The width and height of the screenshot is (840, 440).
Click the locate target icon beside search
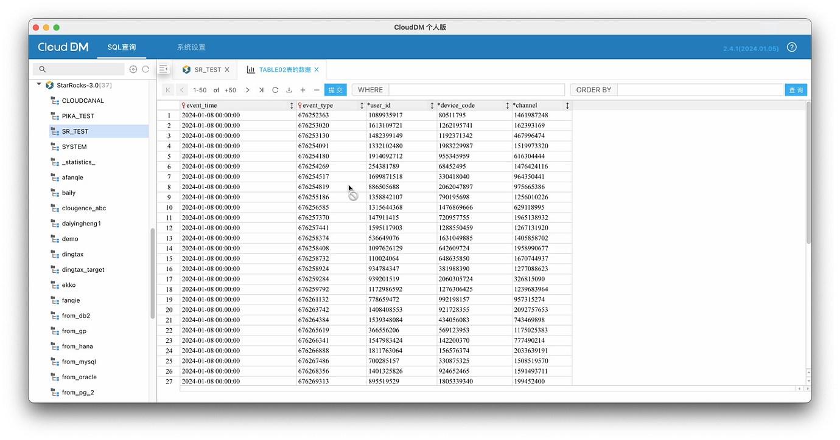(x=133, y=69)
